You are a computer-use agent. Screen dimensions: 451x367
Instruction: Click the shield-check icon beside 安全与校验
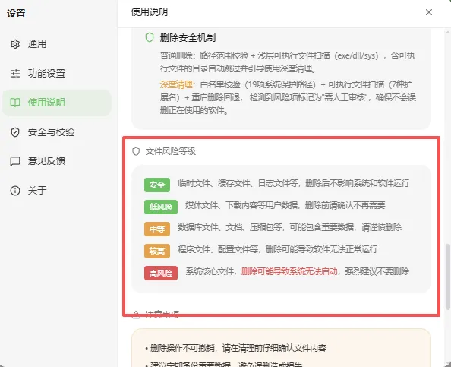[x=15, y=132]
